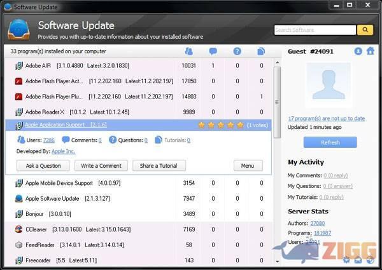Click the Software Update logo icon
The height and width of the screenshot is (270, 382).
[x=18, y=29]
